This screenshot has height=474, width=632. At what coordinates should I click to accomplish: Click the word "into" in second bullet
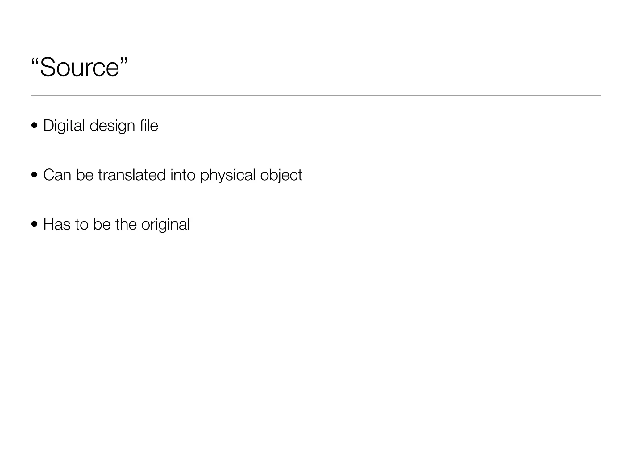(x=183, y=175)
